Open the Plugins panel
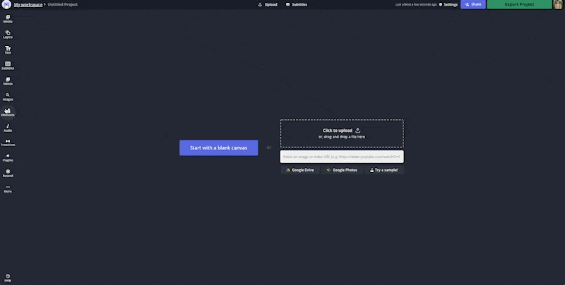This screenshot has height=285, width=565. (x=8, y=158)
